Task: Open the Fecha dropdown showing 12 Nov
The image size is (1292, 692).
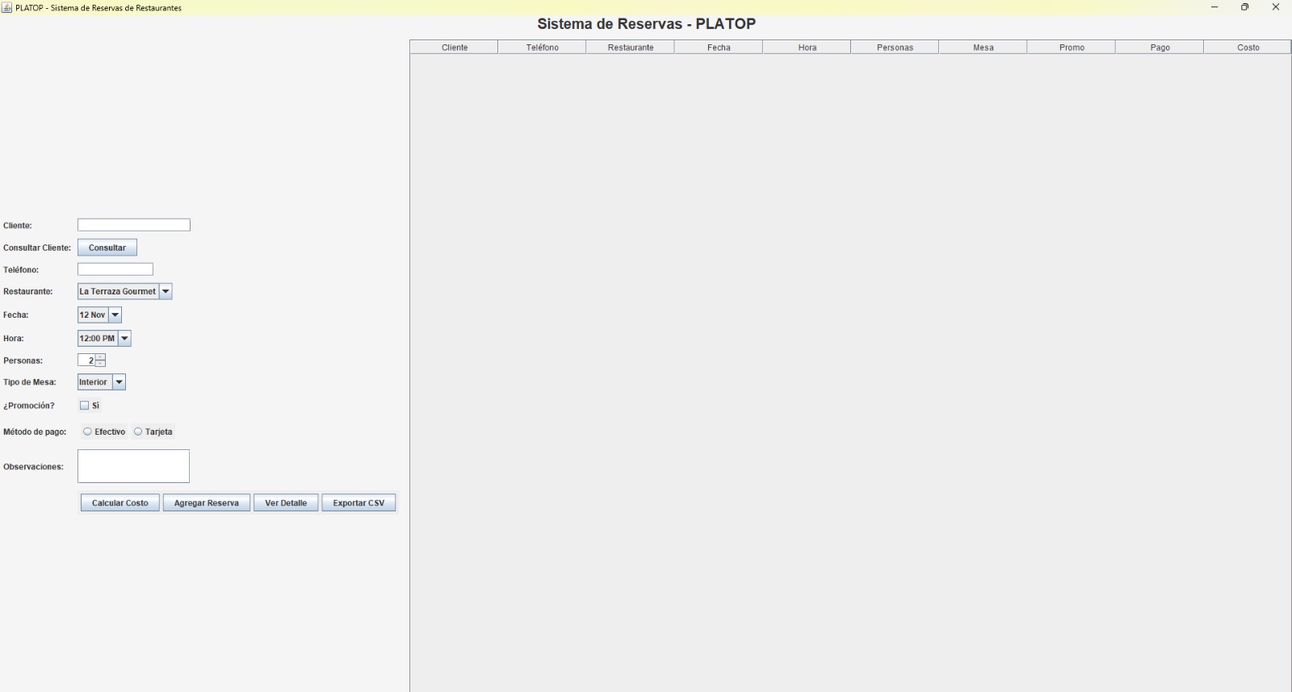Action: (x=99, y=315)
